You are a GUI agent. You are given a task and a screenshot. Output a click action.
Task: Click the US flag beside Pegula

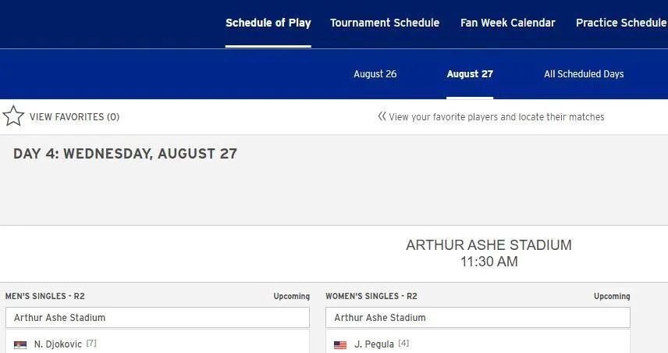click(x=340, y=344)
